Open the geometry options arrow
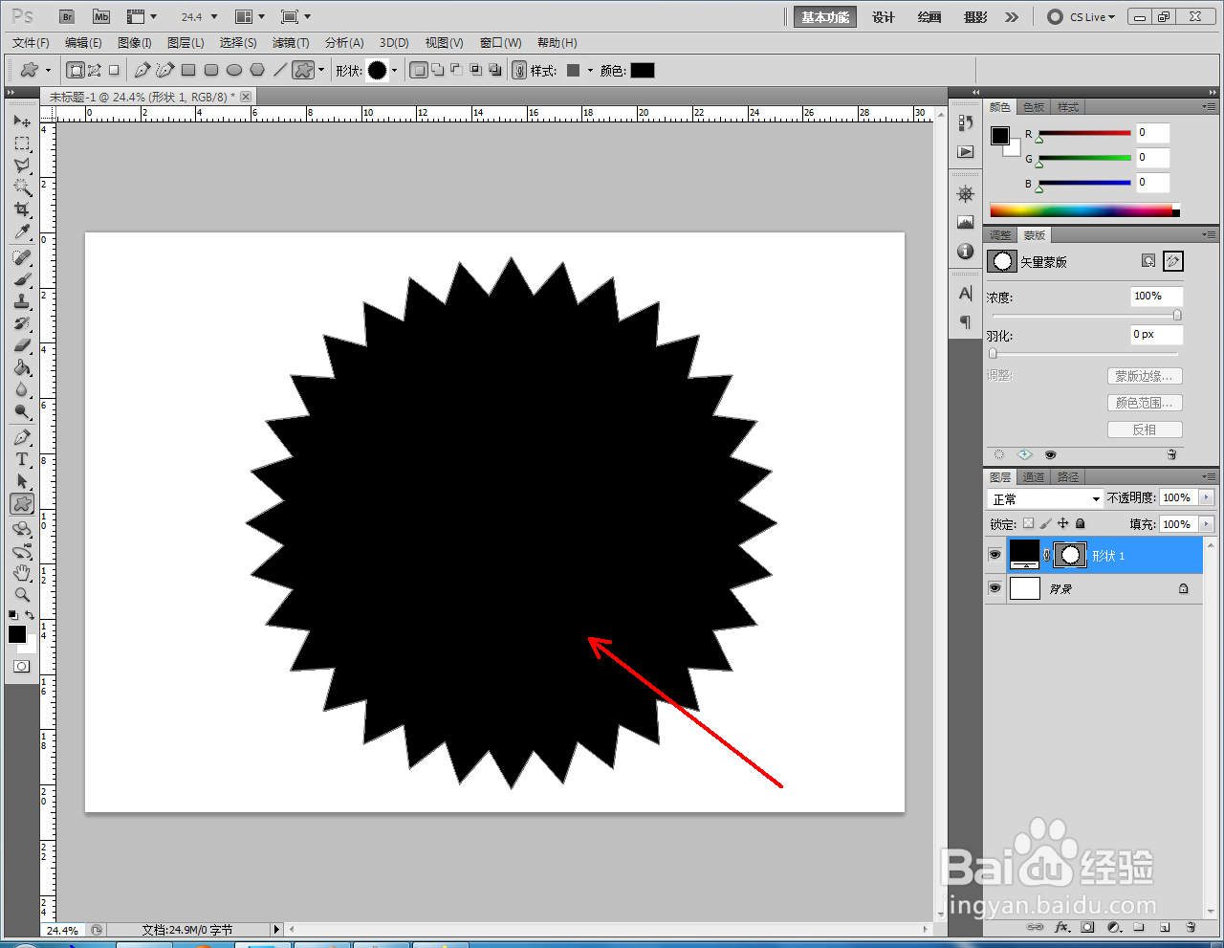 [321, 70]
